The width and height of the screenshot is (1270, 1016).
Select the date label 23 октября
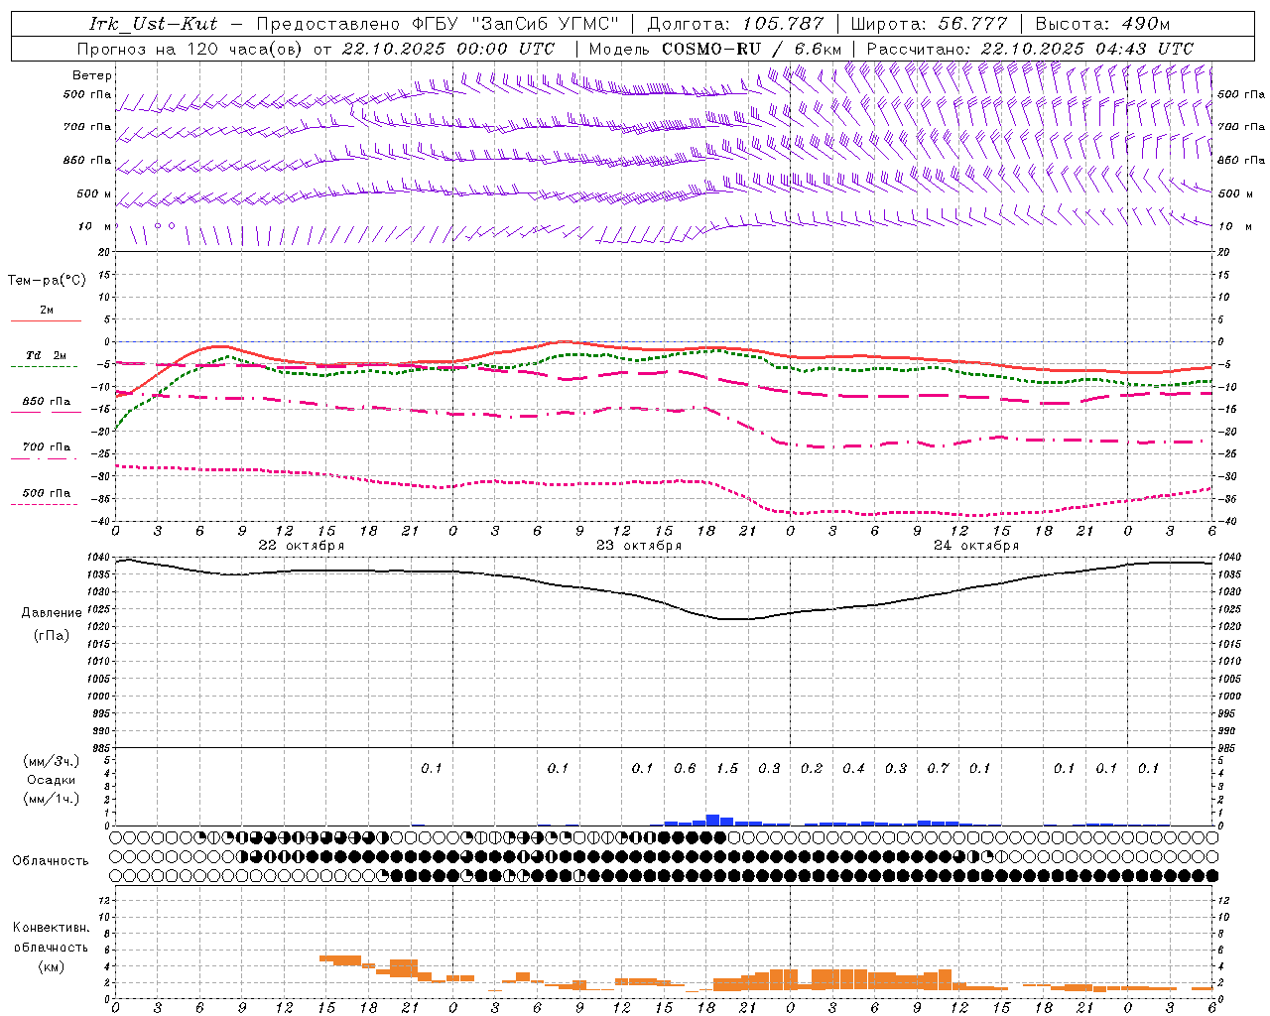(x=639, y=546)
